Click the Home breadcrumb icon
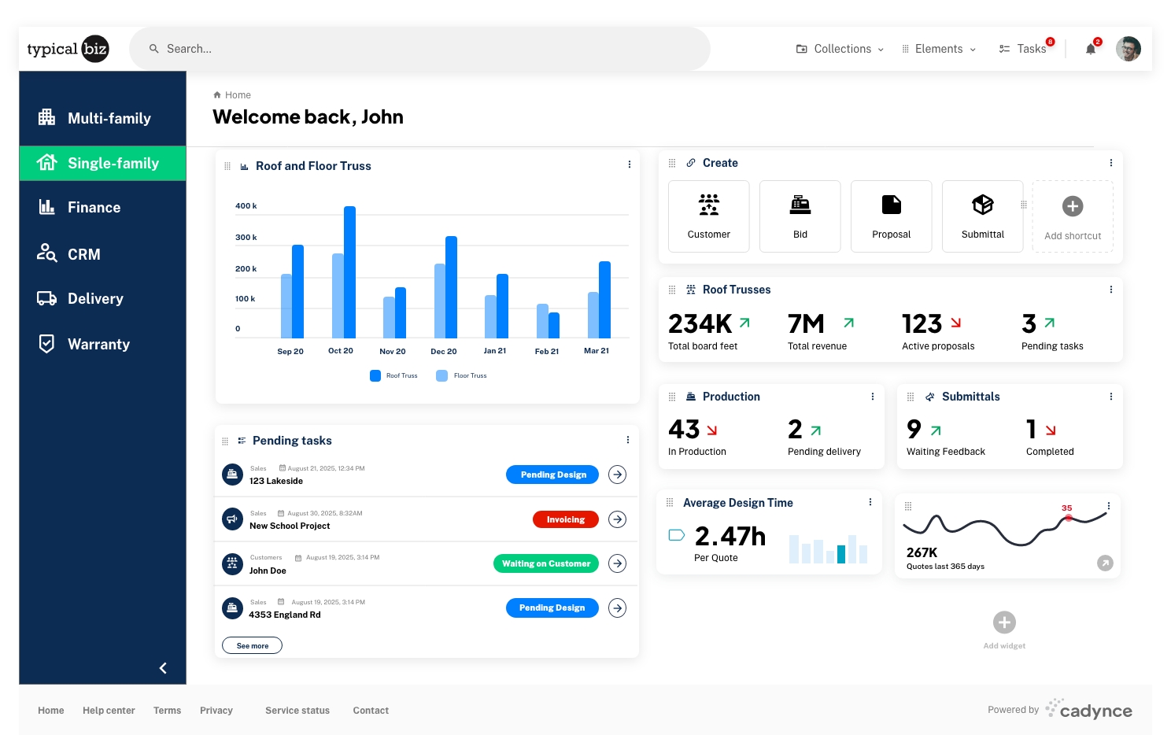1171x735 pixels. (x=217, y=95)
